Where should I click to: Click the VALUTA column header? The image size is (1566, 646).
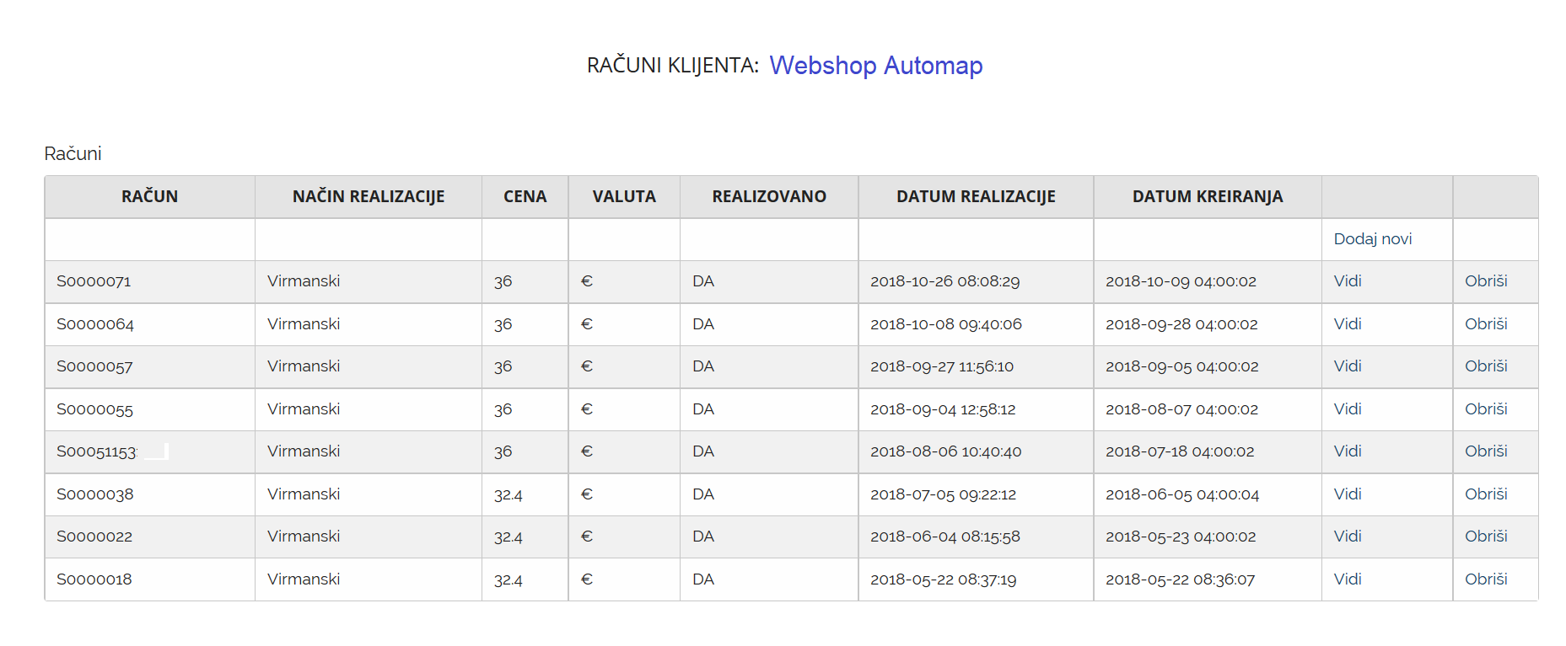coord(624,197)
